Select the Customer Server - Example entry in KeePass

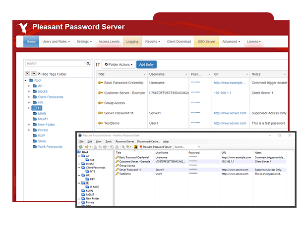coord(135,161)
